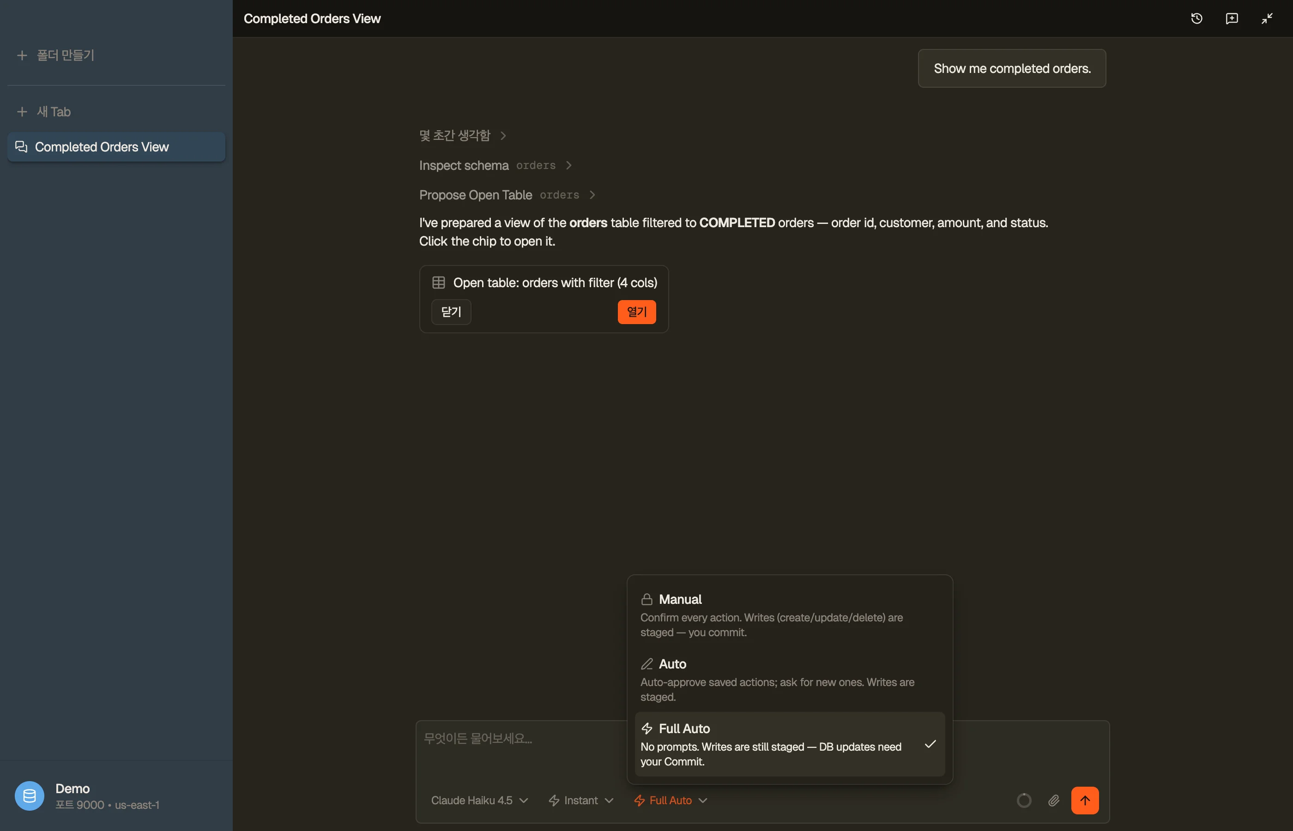Select Completed Orders View sidebar tab
The height and width of the screenshot is (831, 1293).
(x=116, y=147)
